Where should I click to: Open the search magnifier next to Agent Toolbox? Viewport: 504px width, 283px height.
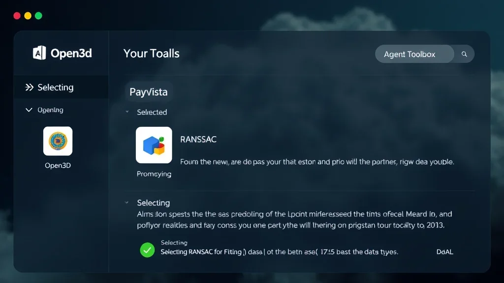coord(463,54)
